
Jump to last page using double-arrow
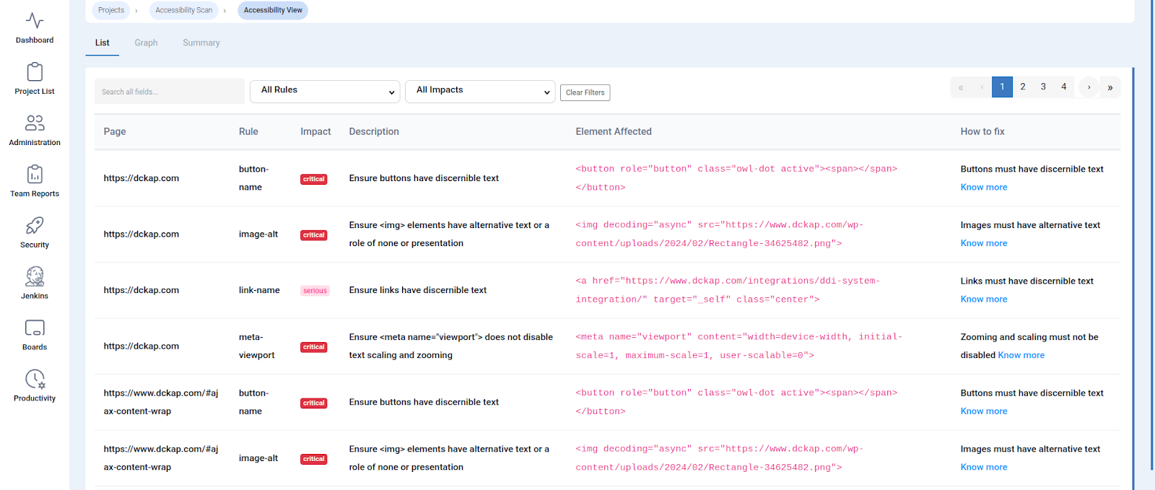click(1110, 87)
